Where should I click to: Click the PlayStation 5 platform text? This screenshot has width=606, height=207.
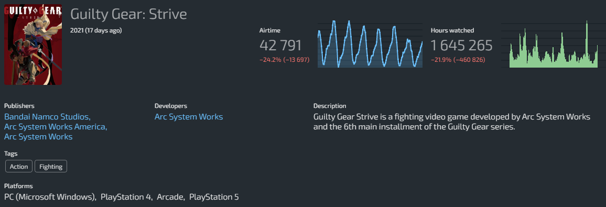[x=214, y=197]
